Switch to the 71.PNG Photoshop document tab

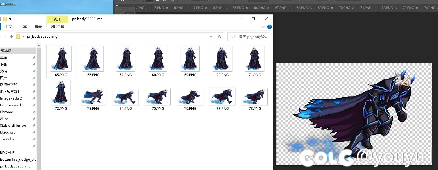(366, 8)
